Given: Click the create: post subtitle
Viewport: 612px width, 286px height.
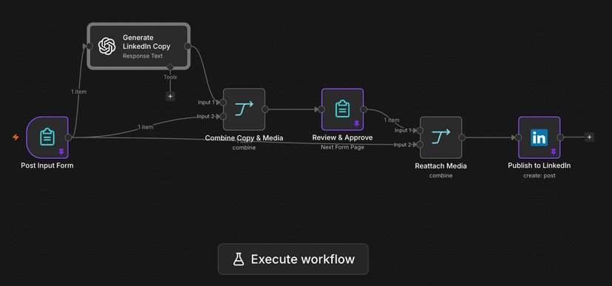Looking at the screenshot, I should point(540,176).
